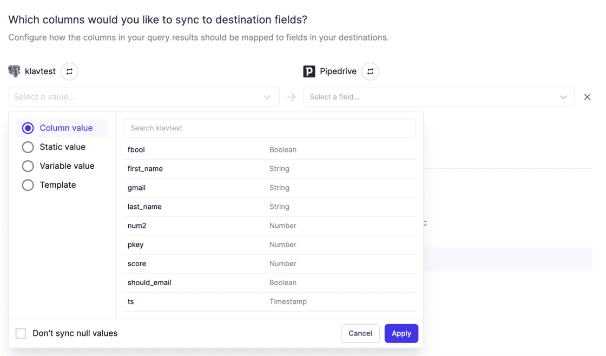Screen dimensions: 606x356
Task: Click the swap icon next to Pipedrive
Action: (370, 71)
